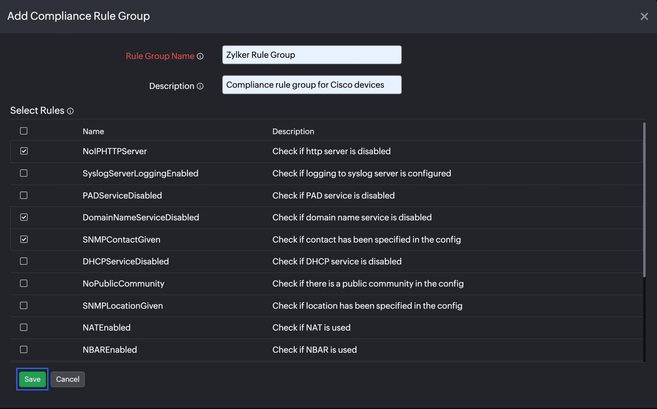This screenshot has height=409, width=657.
Task: Click the Select Rules info icon
Action: tap(70, 111)
